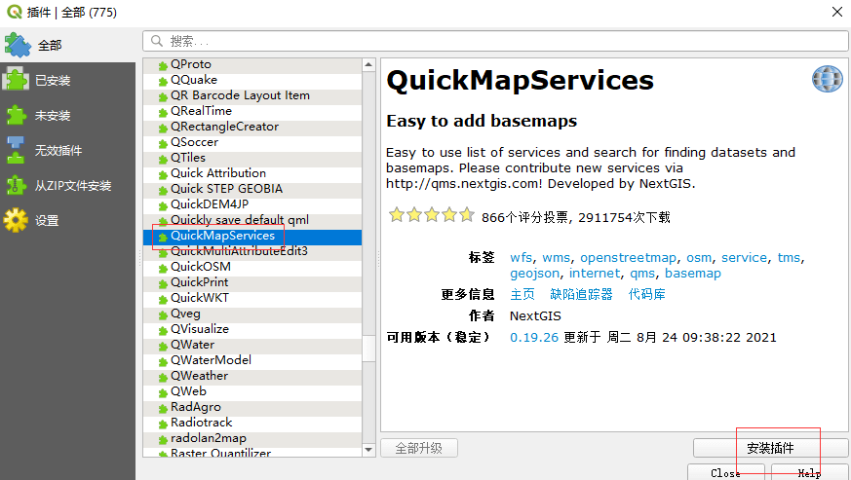Click the Close button
851x480 pixels.
725,472
